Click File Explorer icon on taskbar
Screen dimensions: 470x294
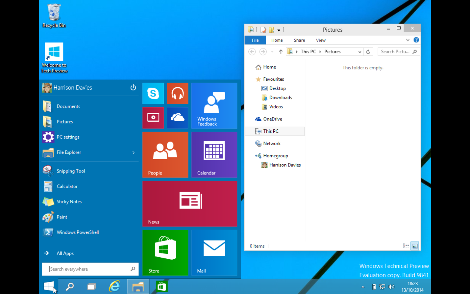click(x=138, y=286)
